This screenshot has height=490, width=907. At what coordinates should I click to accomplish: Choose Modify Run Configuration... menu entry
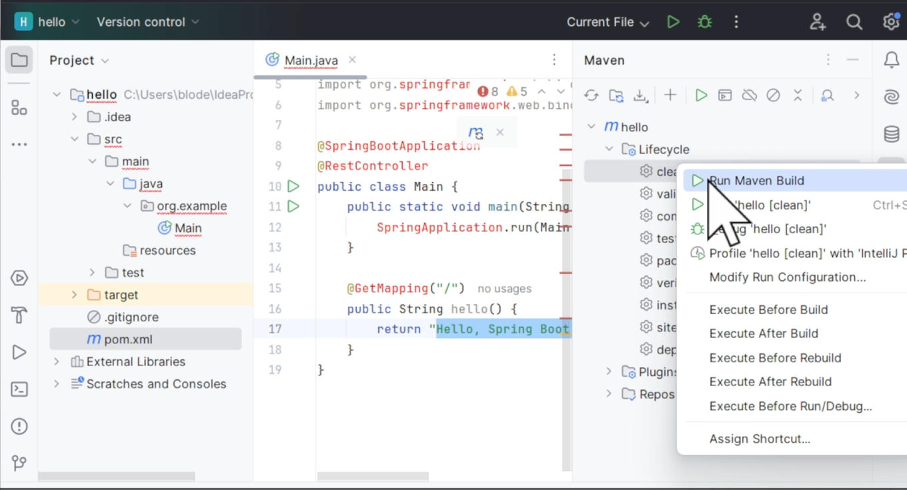[x=787, y=277]
